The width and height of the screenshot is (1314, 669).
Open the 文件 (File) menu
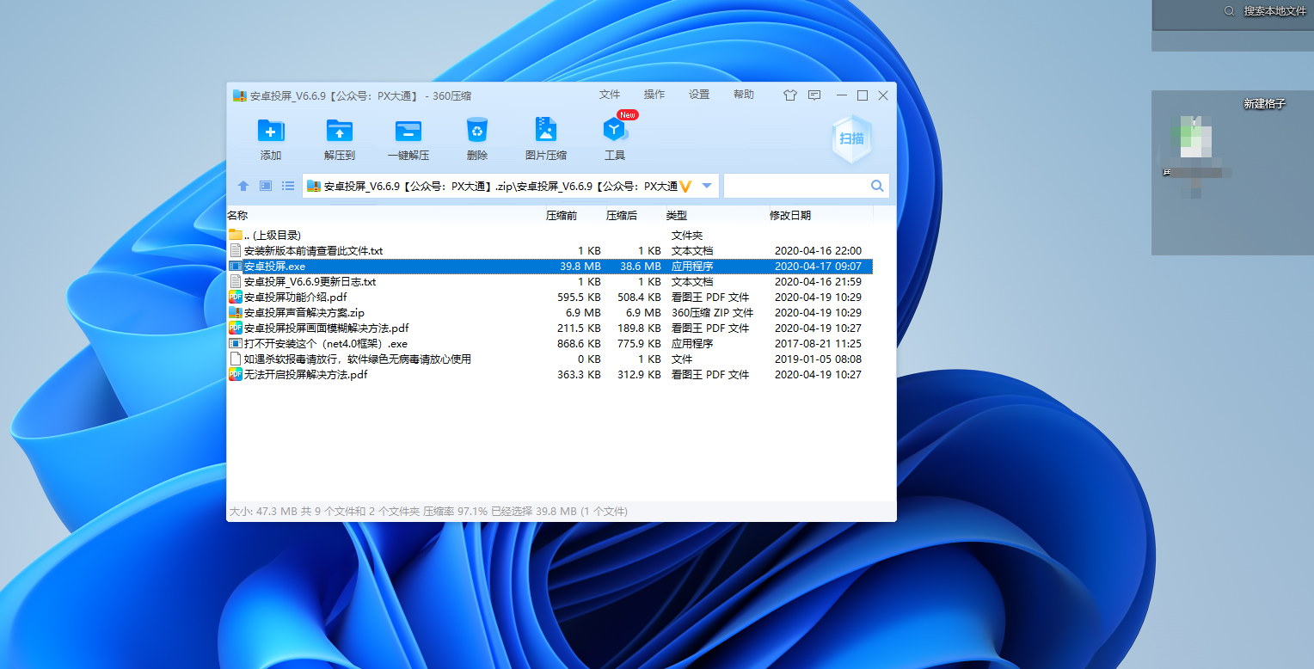(x=610, y=95)
